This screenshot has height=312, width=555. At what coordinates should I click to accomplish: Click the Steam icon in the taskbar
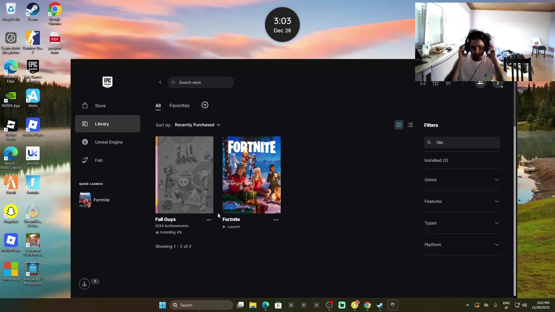coord(380,305)
